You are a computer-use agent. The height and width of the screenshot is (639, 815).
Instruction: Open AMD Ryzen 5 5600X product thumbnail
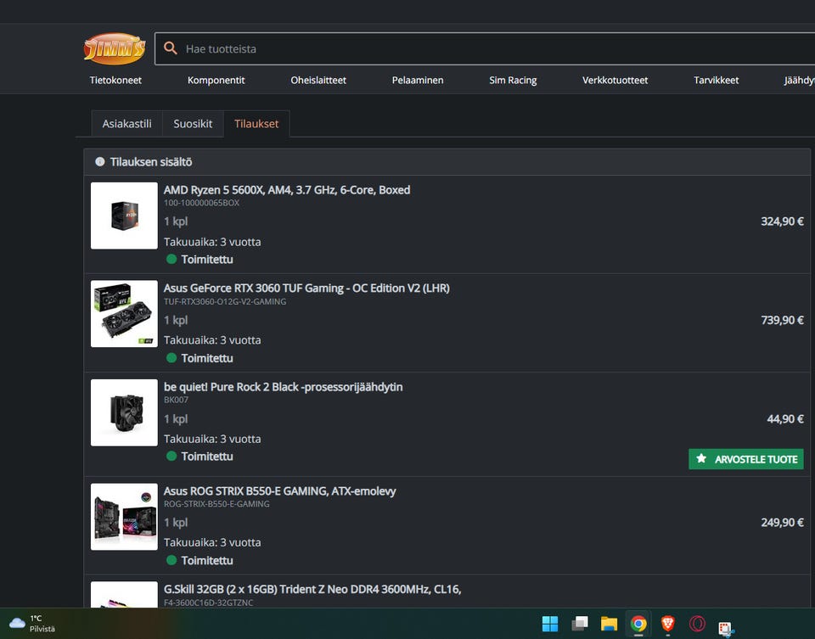point(124,216)
